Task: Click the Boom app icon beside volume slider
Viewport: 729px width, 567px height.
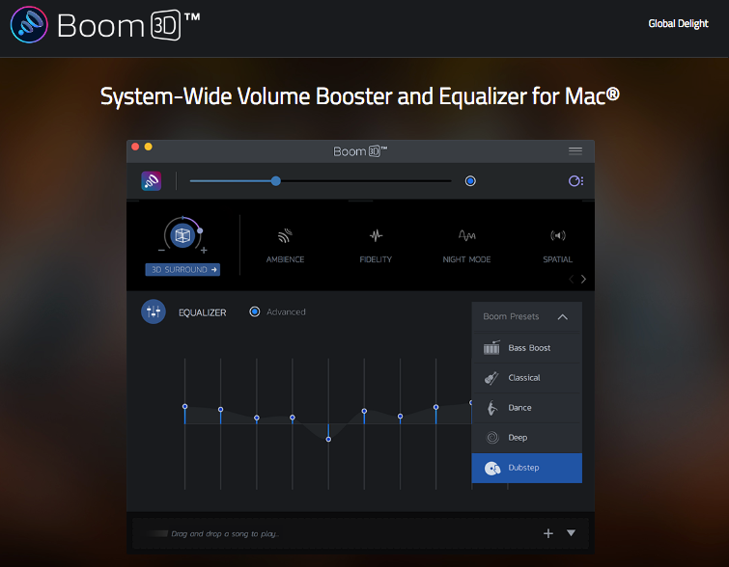Action: coord(151,180)
